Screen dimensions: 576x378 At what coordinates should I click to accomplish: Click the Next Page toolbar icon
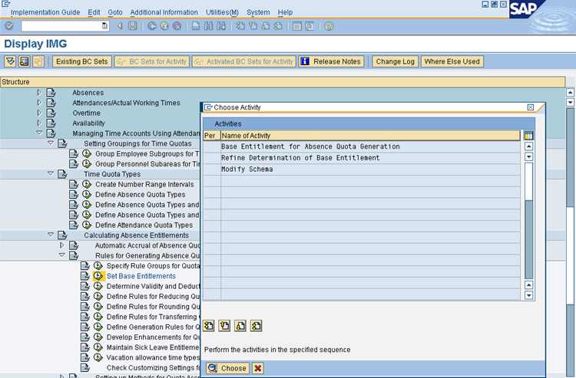coord(265,26)
